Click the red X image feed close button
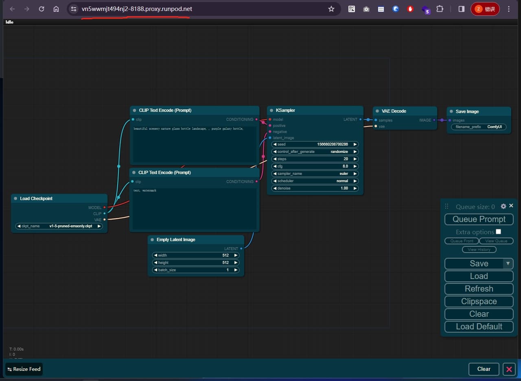 [509, 369]
